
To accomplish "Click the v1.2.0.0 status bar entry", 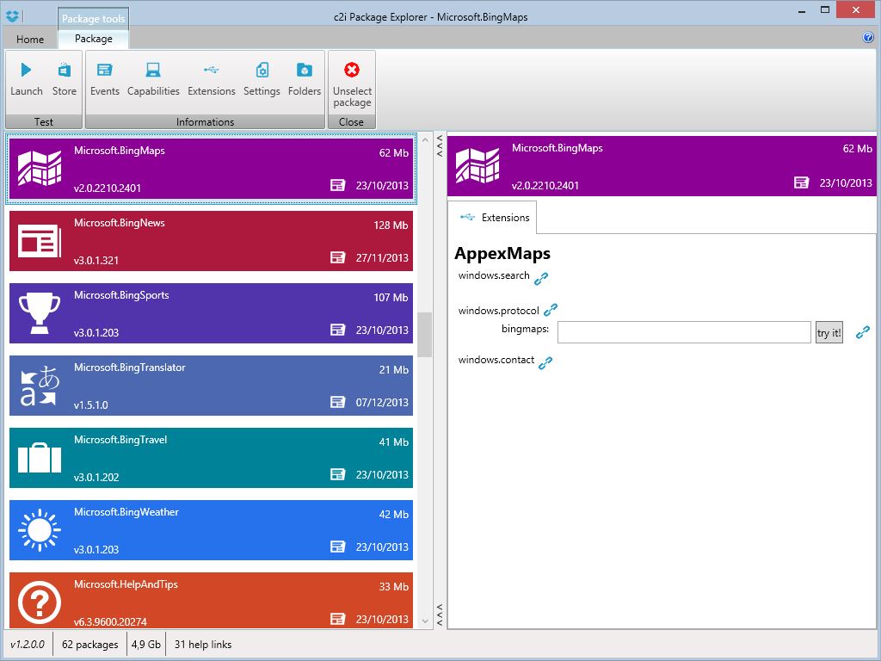I will coord(27,644).
